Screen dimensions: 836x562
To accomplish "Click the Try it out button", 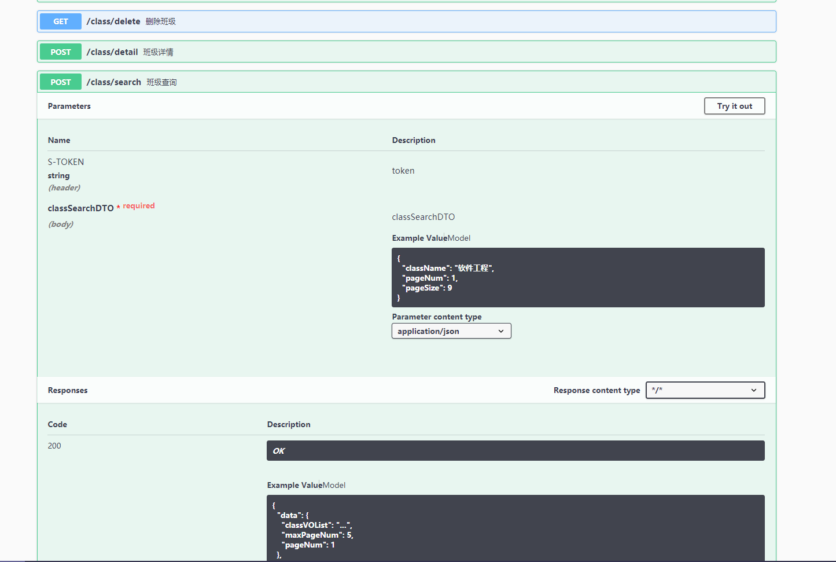I will [x=734, y=106].
